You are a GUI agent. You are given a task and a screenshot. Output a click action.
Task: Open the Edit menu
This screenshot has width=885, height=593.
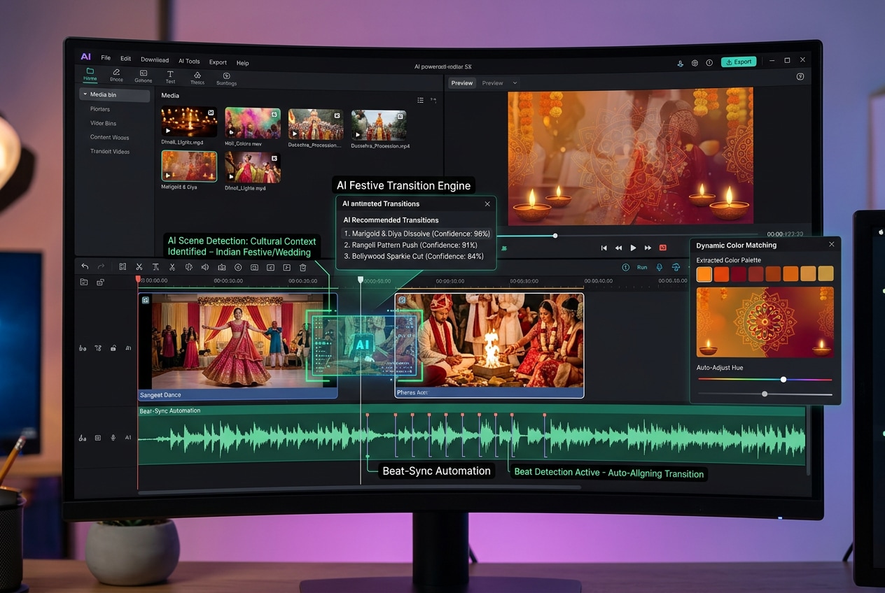coord(125,59)
